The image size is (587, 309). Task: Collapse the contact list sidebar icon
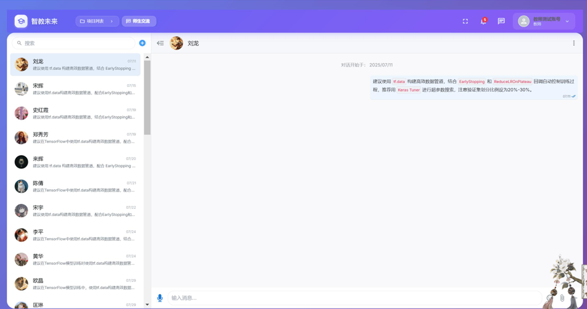[161, 43]
